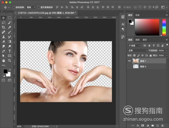169x128 pixels.
Task: Select the Path Selection tool
Action: 3,56
